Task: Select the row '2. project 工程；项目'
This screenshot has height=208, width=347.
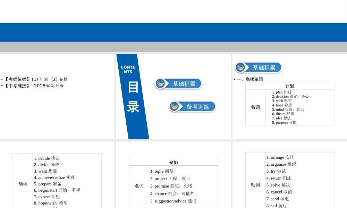Action: 170,179
